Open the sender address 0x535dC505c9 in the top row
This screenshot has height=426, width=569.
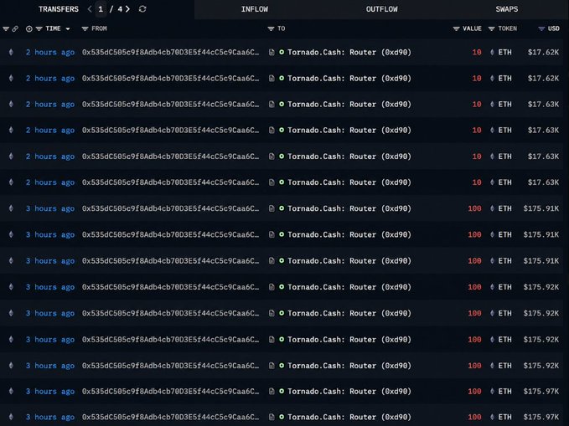tap(171, 52)
